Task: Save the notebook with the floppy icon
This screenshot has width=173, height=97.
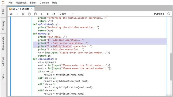Action: click(11, 14)
